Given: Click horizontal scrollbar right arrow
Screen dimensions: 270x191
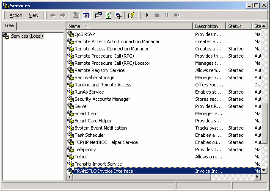Looking at the screenshot, I should 257,177.
